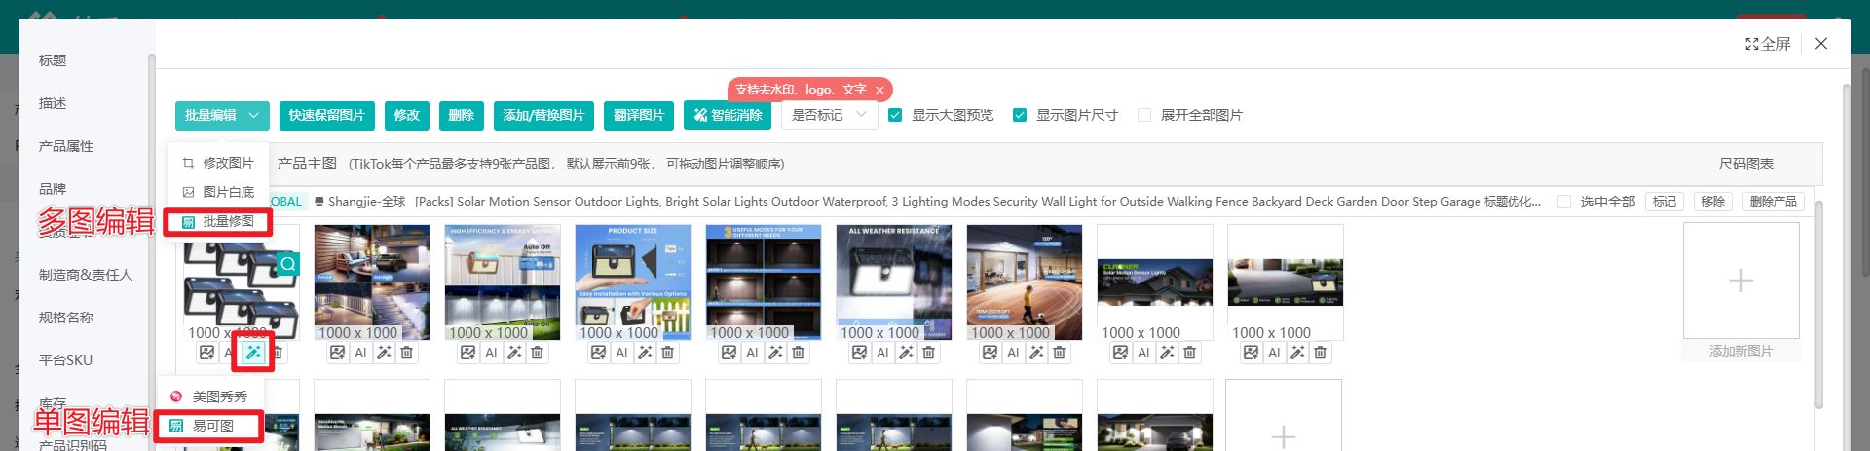Click AI icon under fence and garage collage
Screen dimensions: 1870x451
(x=360, y=353)
